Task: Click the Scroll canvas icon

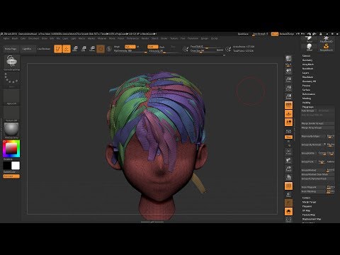Action: [x=288, y=72]
